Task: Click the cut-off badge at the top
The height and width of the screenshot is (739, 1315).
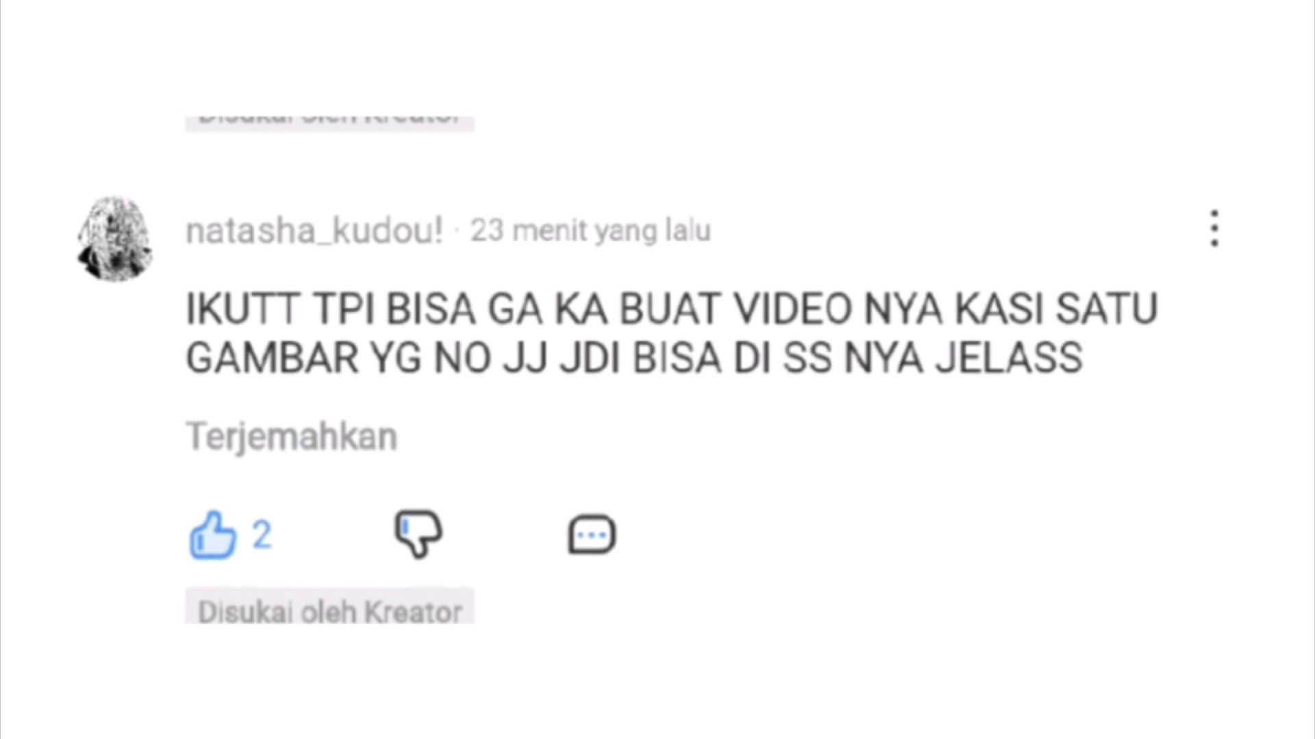Action: pyautogui.click(x=329, y=121)
